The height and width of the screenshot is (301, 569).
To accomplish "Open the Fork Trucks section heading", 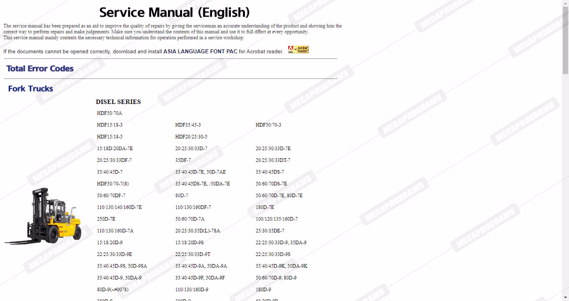I will click(30, 89).
